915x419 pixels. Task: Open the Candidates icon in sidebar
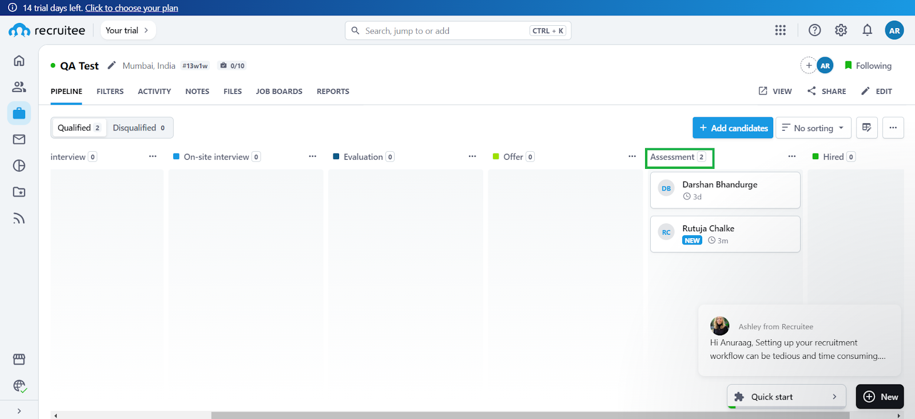pyautogui.click(x=19, y=87)
